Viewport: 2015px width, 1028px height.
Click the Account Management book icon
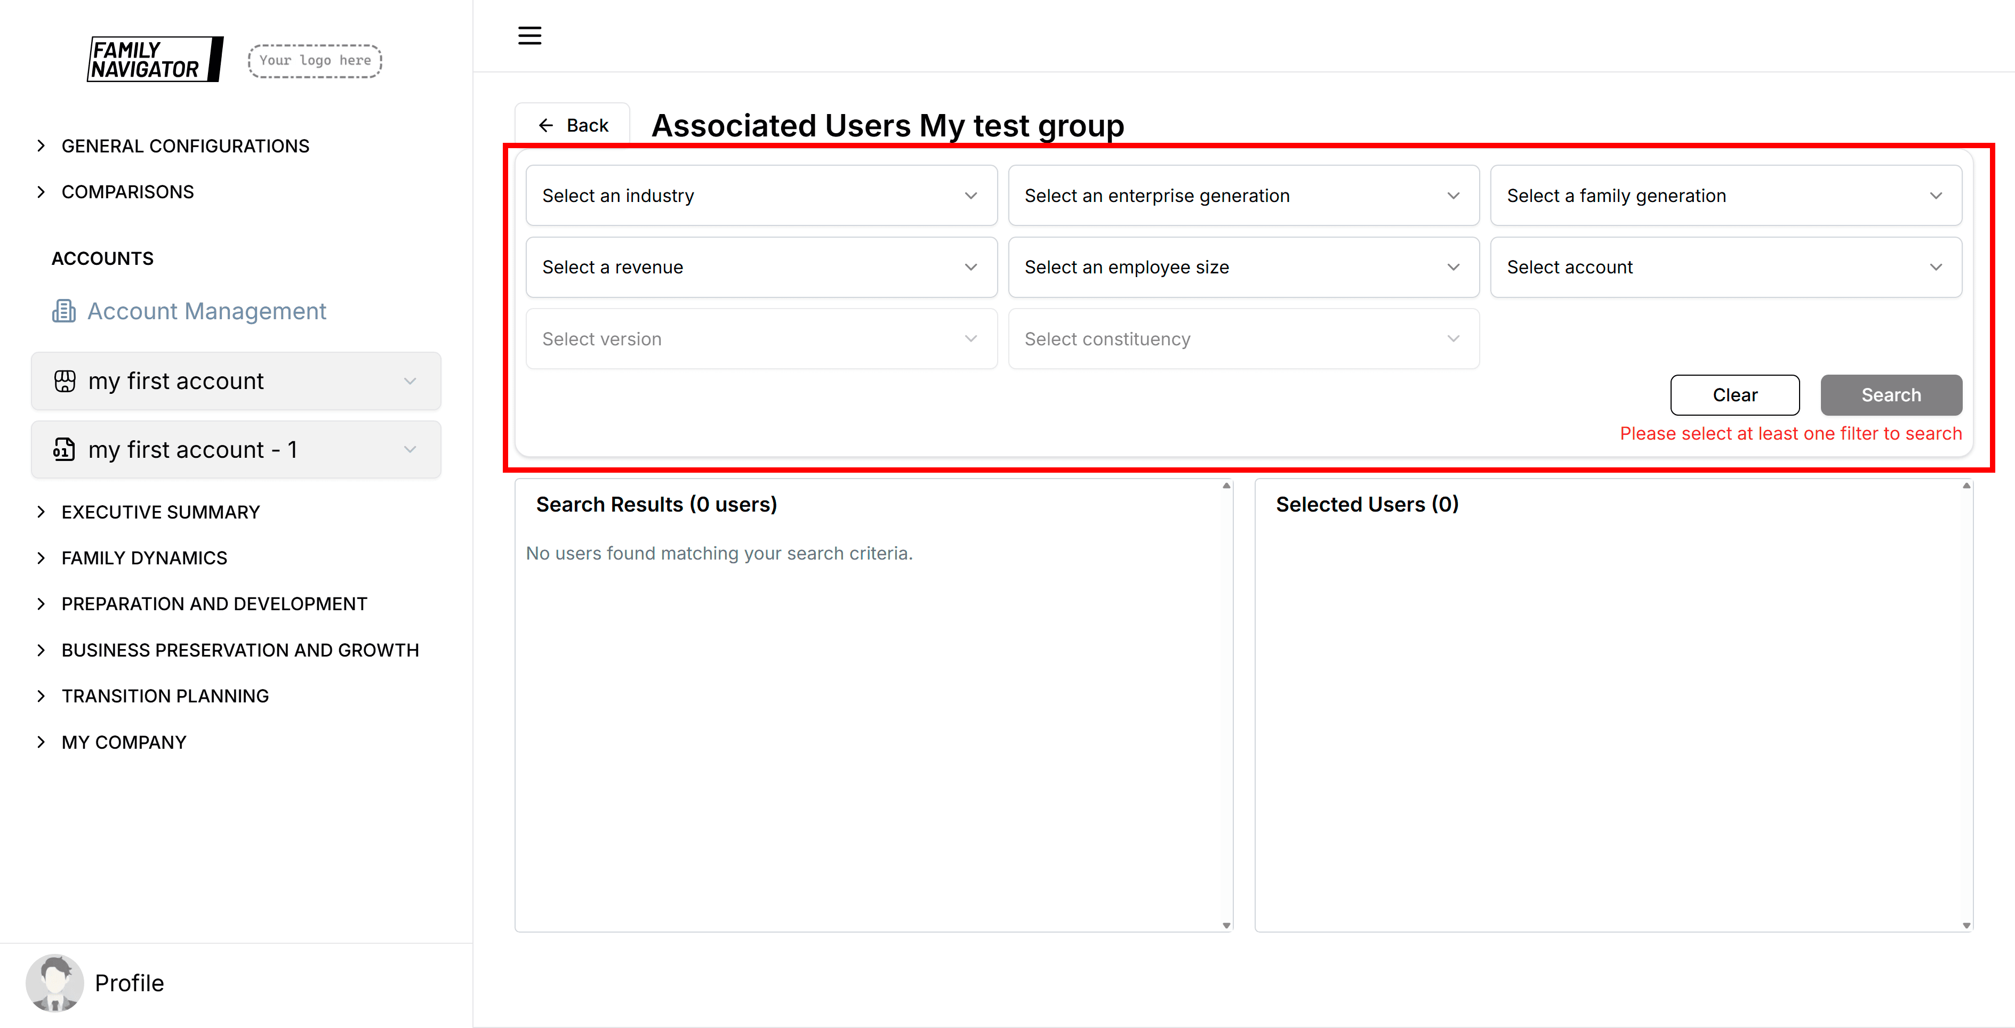63,310
